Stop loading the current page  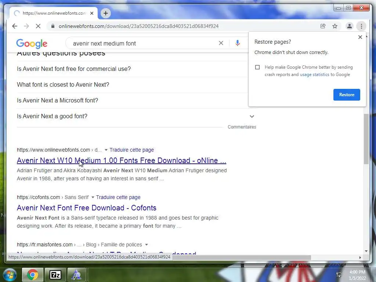(38, 26)
